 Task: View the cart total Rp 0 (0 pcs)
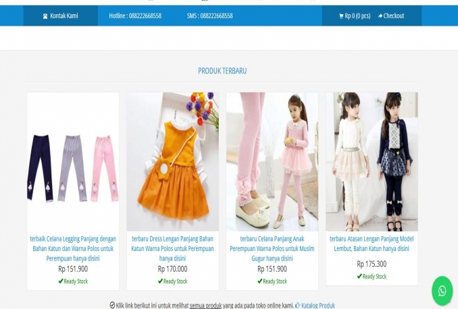tap(358, 16)
